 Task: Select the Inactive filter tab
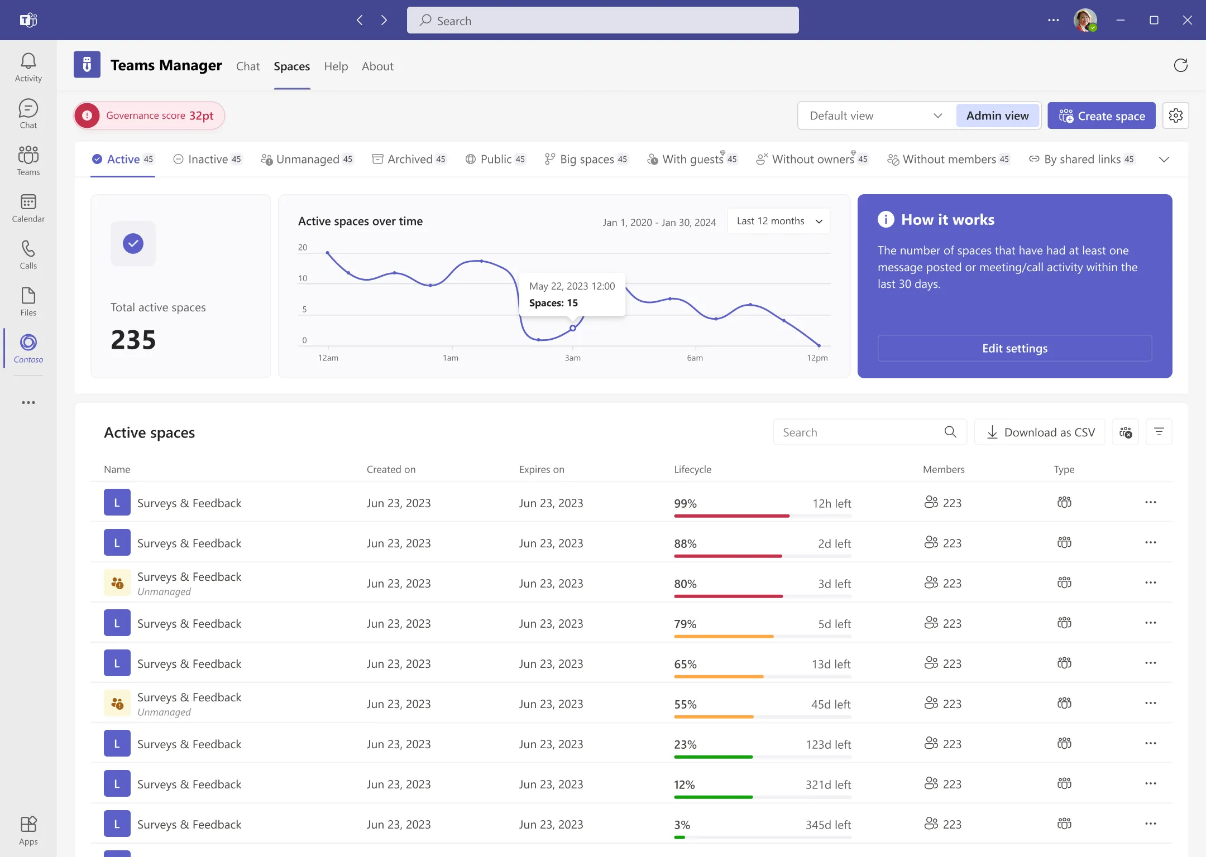pos(208,159)
